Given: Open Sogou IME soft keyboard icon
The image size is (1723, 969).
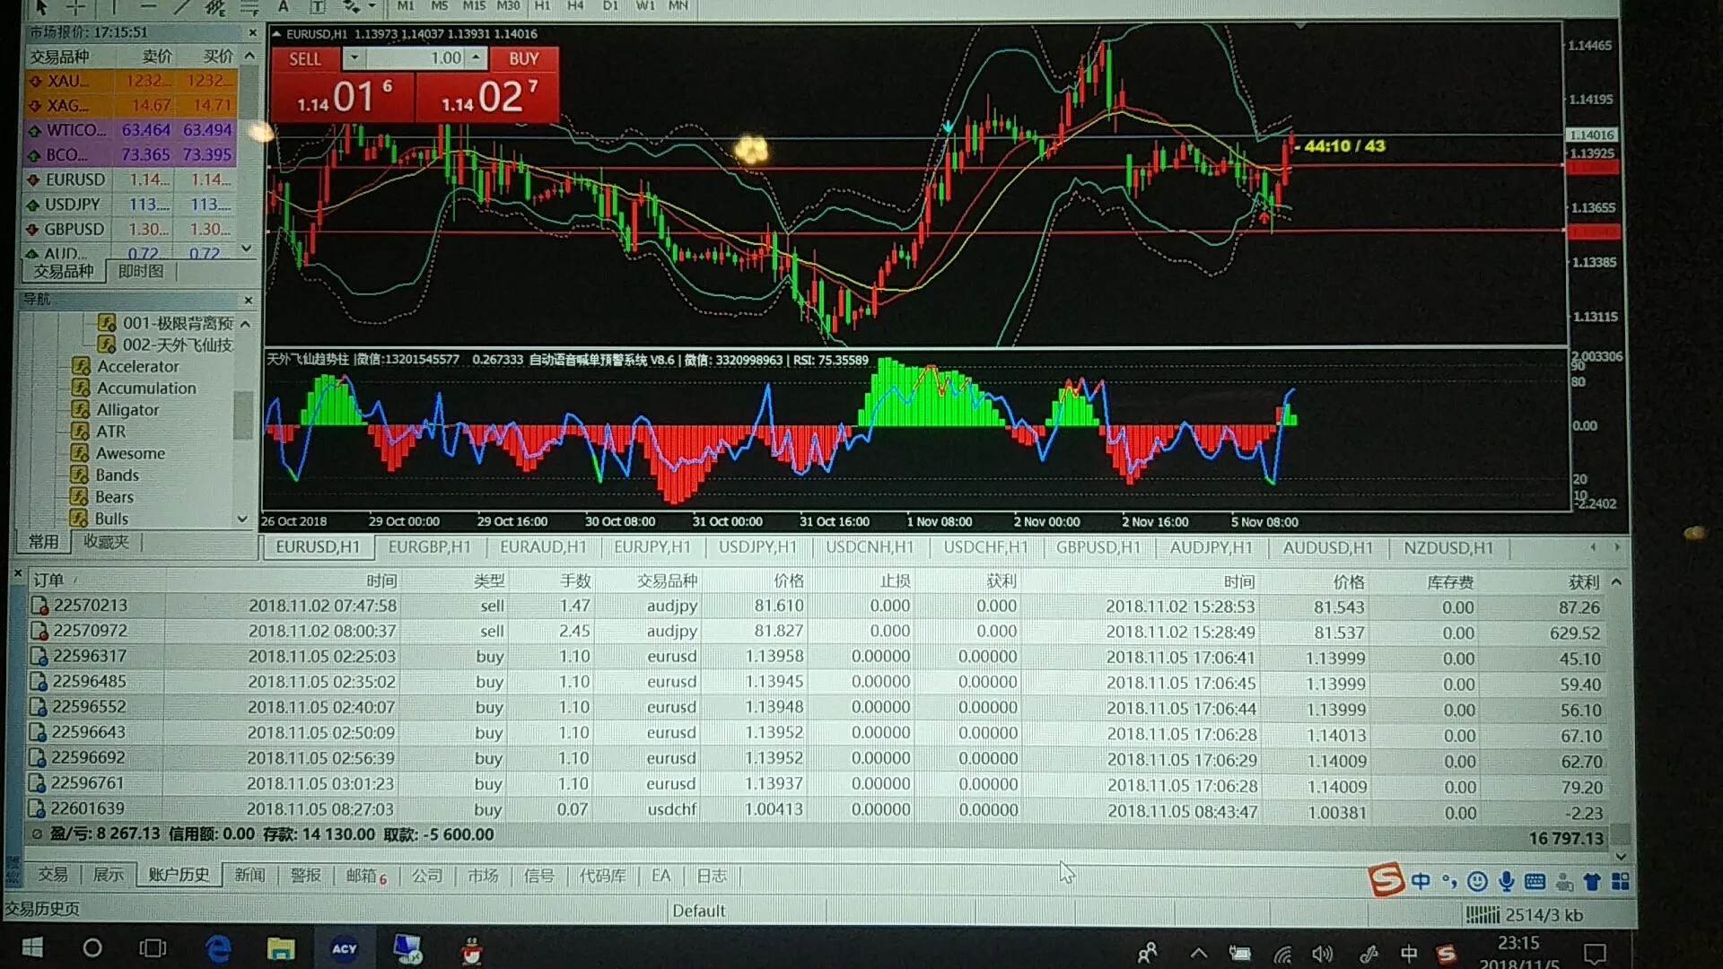Looking at the screenshot, I should [x=1535, y=882].
